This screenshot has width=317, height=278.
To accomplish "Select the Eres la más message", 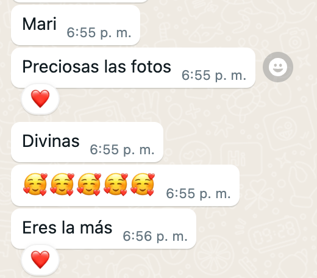I will (x=104, y=229).
